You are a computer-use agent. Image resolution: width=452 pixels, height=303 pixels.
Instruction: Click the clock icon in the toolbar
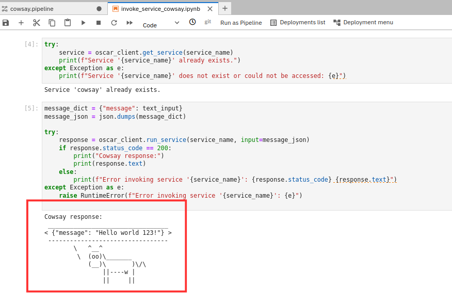coord(192,22)
